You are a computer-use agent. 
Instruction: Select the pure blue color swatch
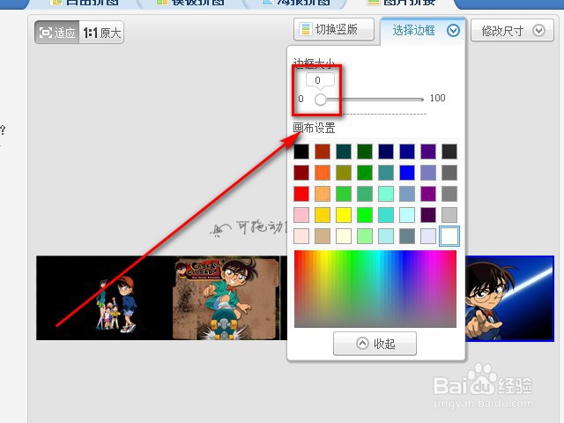pyautogui.click(x=407, y=173)
